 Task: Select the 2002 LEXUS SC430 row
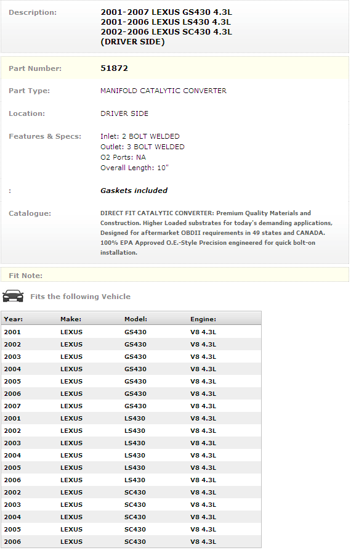click(x=131, y=492)
